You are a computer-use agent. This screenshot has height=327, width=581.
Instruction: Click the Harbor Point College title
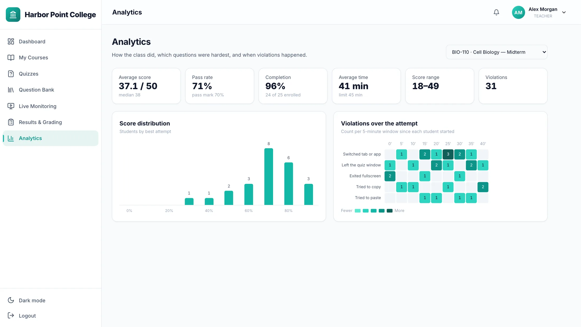tap(60, 15)
